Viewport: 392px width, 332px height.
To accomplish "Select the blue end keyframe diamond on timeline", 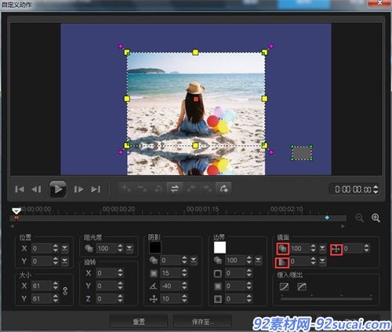I will (327, 217).
